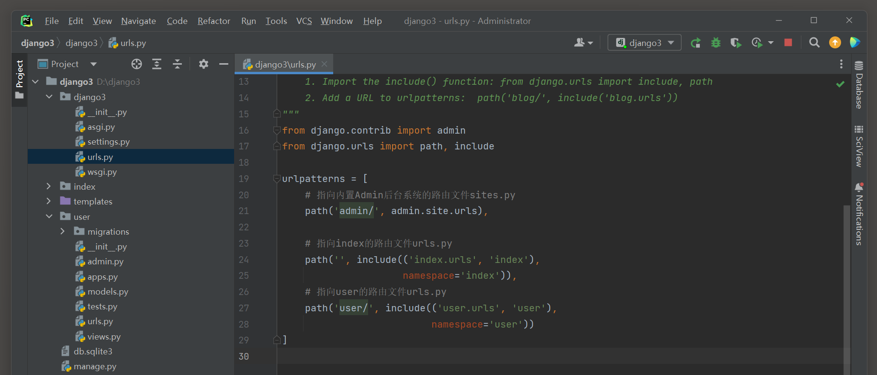This screenshot has width=877, height=375.
Task: Open Project panel settings gear
Action: point(203,64)
